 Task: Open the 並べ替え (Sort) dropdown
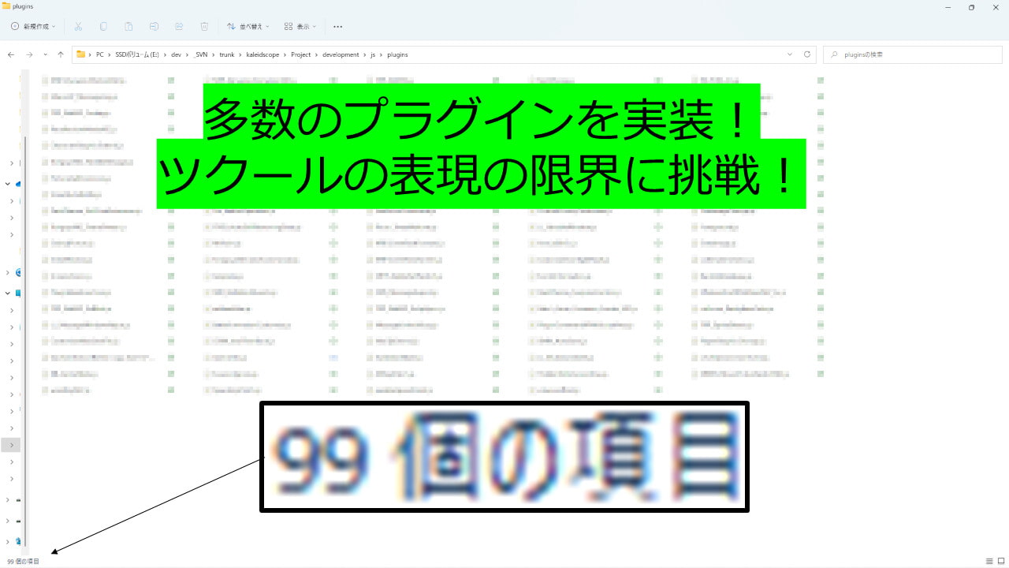point(248,26)
